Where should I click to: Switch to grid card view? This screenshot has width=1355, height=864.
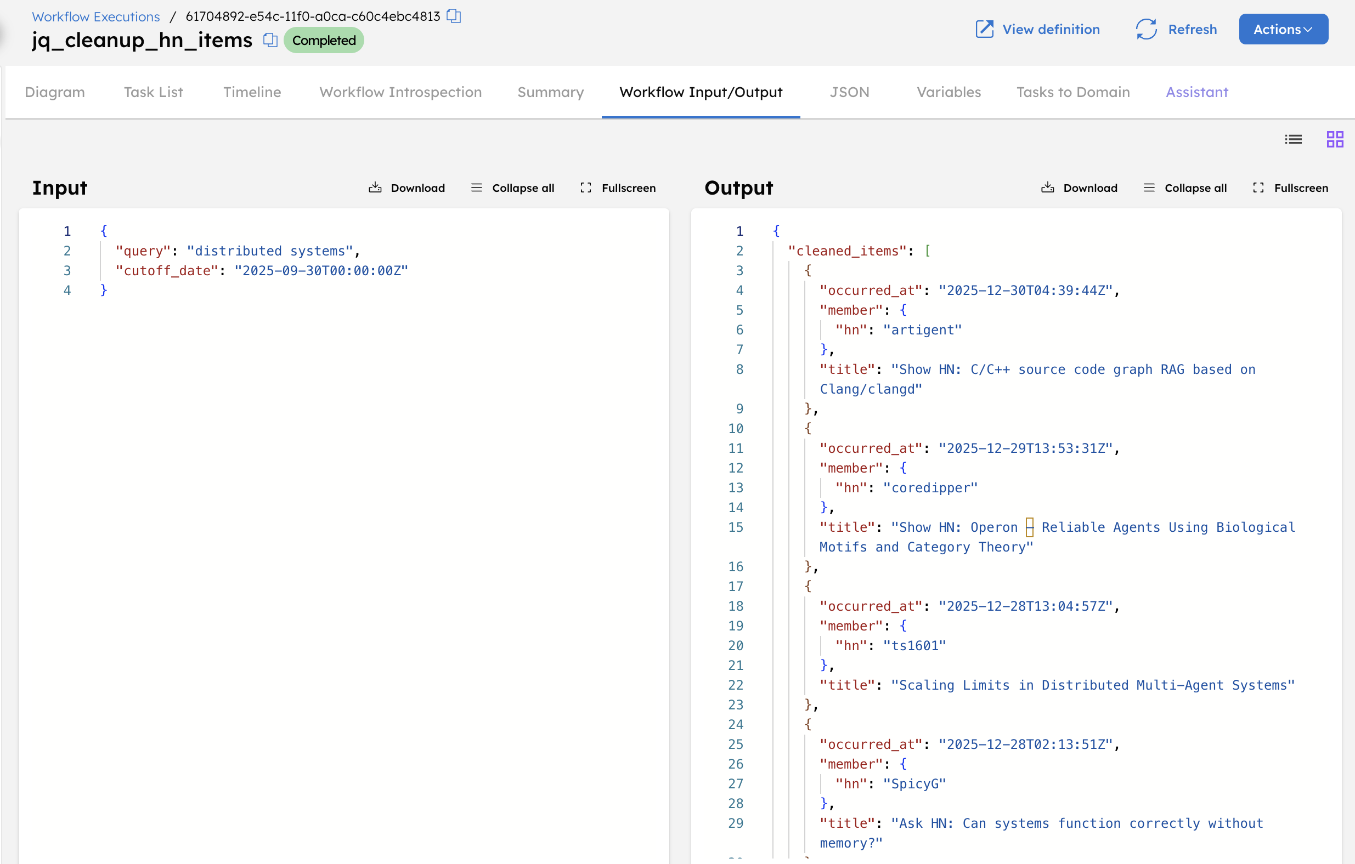(x=1335, y=139)
